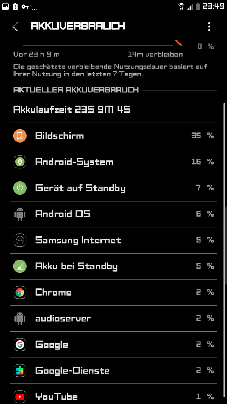The width and height of the screenshot is (227, 404).
Task: Tap the Akkulaufzeit 23S 9M 4S text
Action: click(x=72, y=110)
